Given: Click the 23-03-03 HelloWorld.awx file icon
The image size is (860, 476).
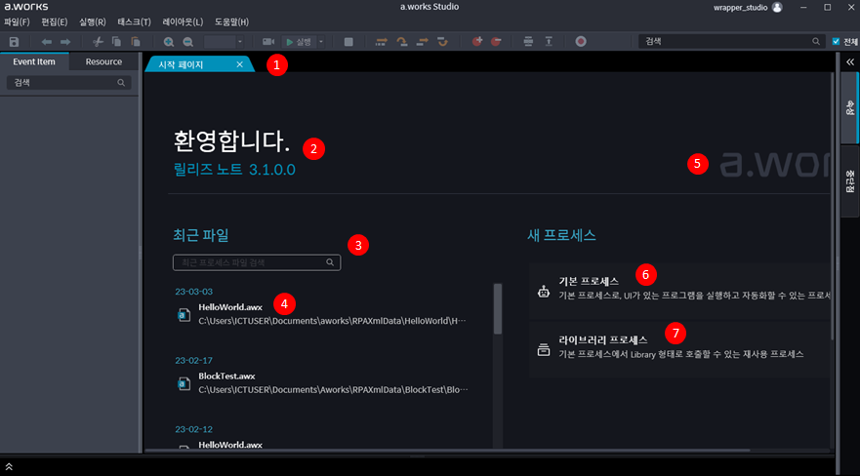Looking at the screenshot, I should click(184, 314).
